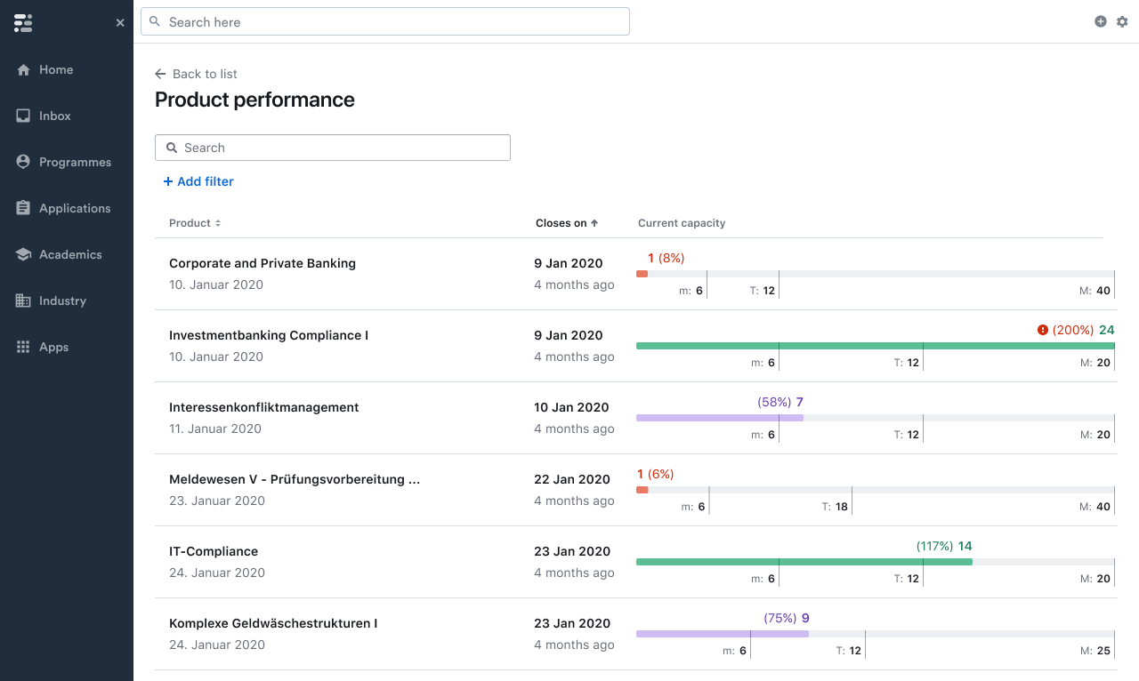This screenshot has height=681, width=1139.
Task: Open settings via the gear icon
Action: point(1122,21)
